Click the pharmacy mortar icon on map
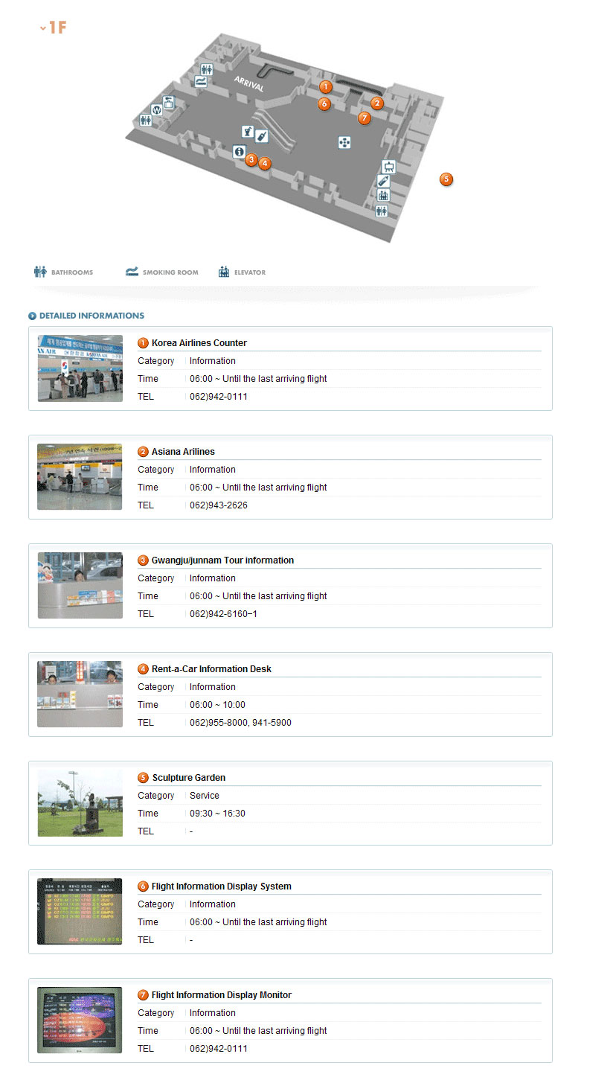The width and height of the screenshot is (610, 1083). (x=248, y=132)
